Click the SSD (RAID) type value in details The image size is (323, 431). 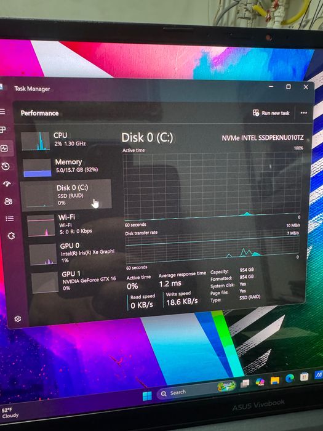click(x=250, y=297)
